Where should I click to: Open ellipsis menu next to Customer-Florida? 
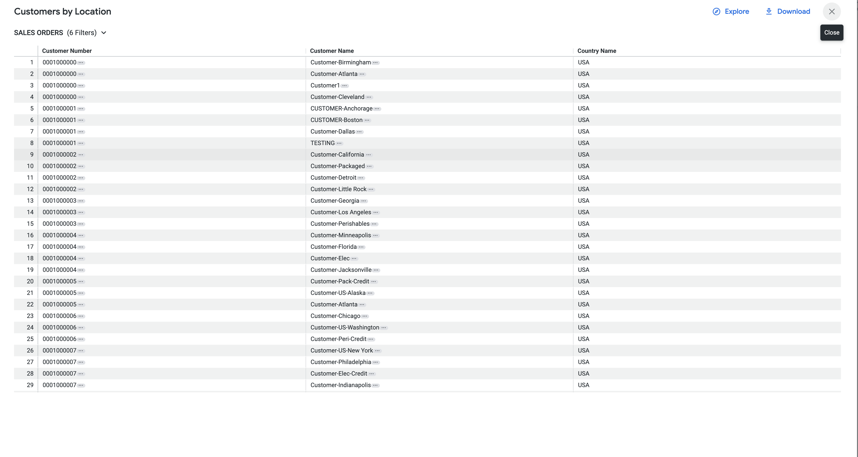[x=361, y=247]
